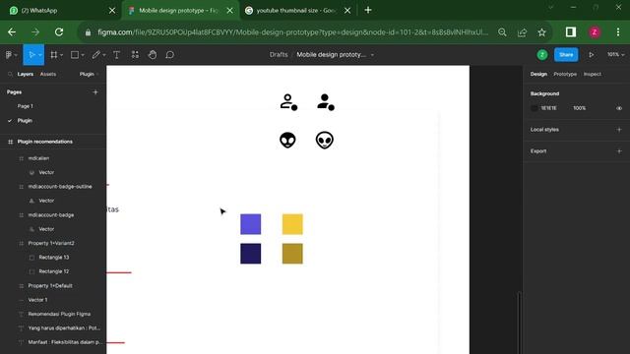Select the Hand tool
Image resolution: width=630 pixels, height=354 pixels.
point(153,55)
